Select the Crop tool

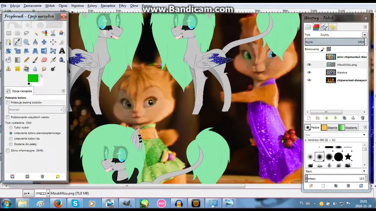point(62,42)
